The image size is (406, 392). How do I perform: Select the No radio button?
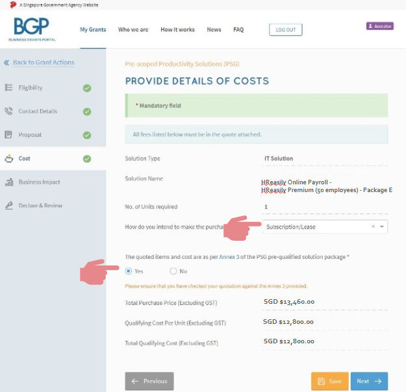click(173, 271)
